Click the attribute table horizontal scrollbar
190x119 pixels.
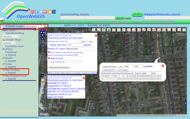click(132, 79)
